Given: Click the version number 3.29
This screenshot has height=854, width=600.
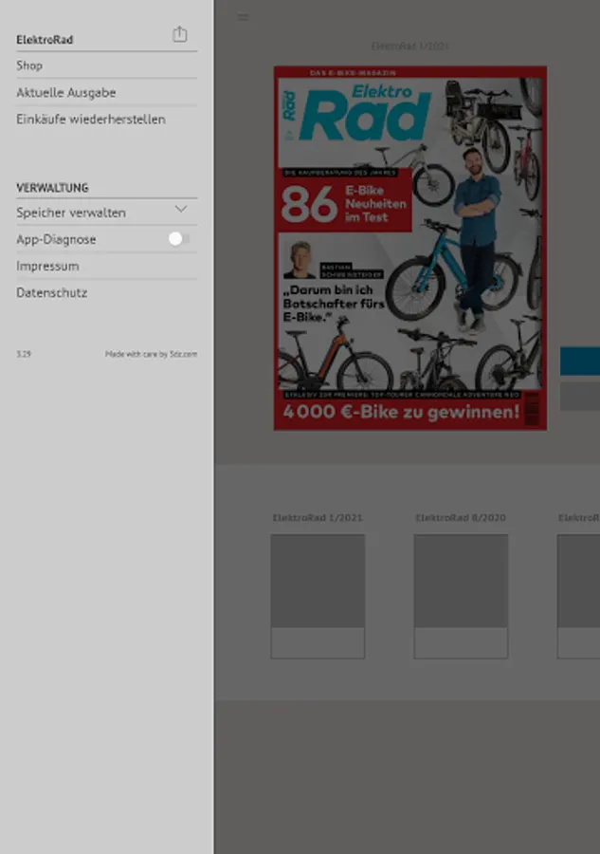Looking at the screenshot, I should [24, 354].
